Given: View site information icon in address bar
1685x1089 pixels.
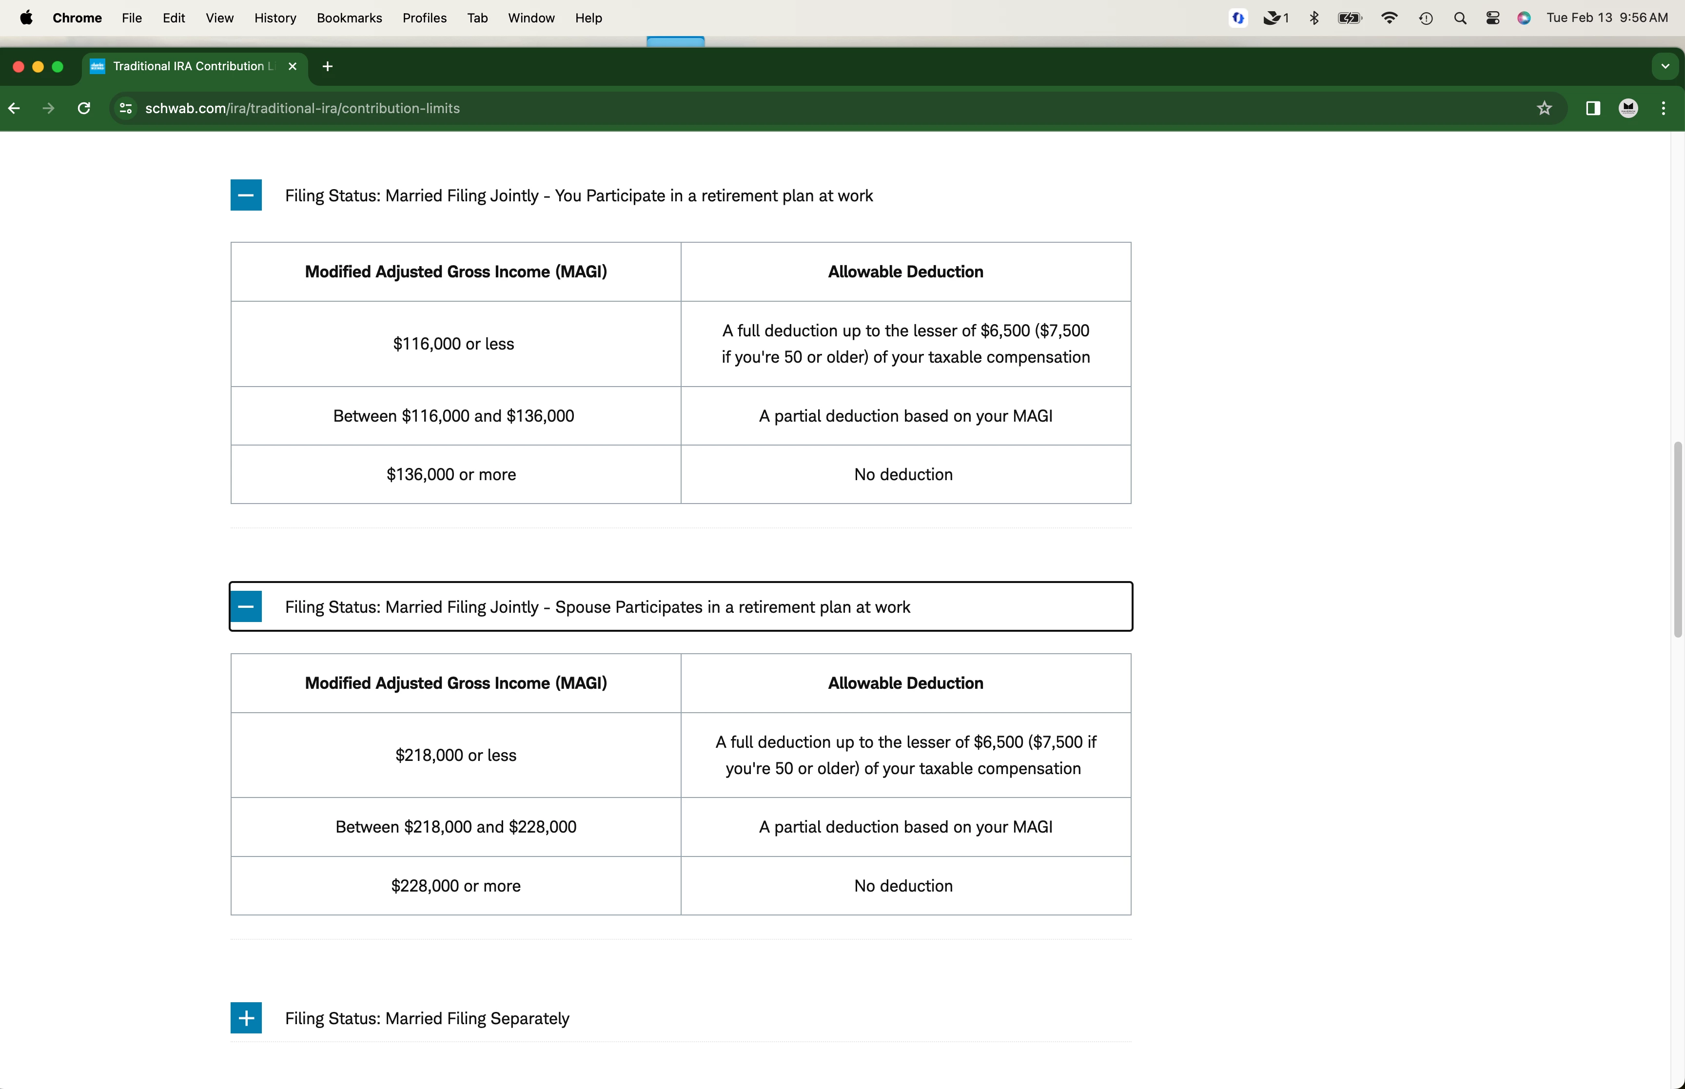Looking at the screenshot, I should pyautogui.click(x=126, y=108).
